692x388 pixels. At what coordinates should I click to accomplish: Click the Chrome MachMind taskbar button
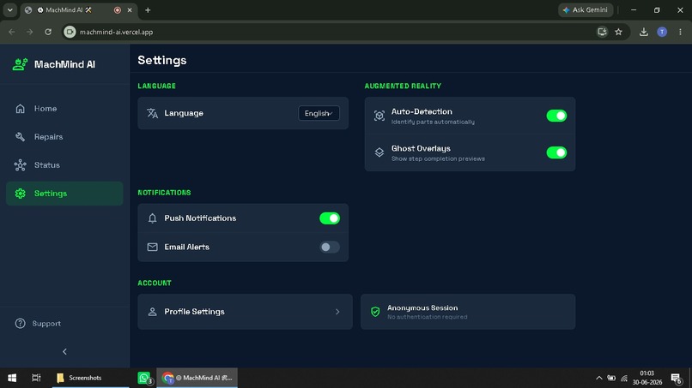tap(197, 378)
